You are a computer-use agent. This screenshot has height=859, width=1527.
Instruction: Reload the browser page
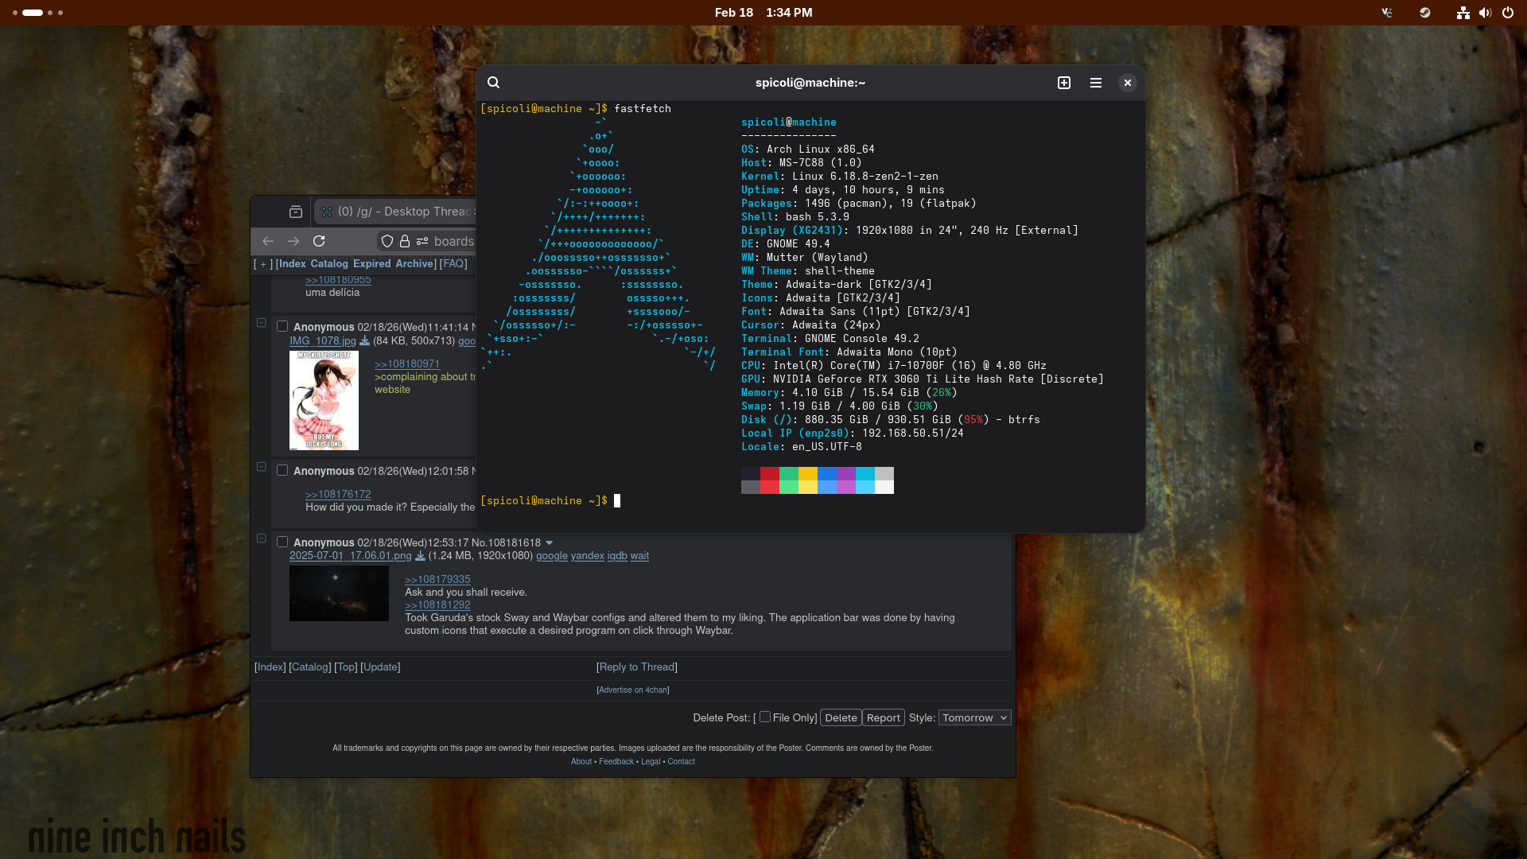pyautogui.click(x=319, y=241)
